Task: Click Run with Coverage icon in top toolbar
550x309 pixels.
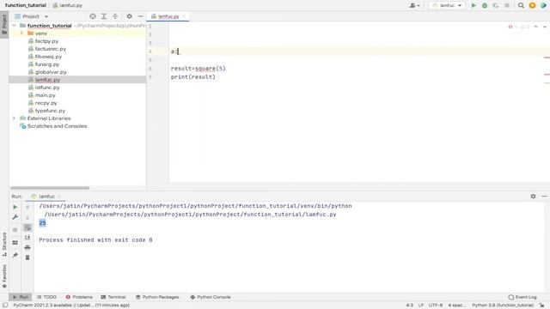Action: 496,5
